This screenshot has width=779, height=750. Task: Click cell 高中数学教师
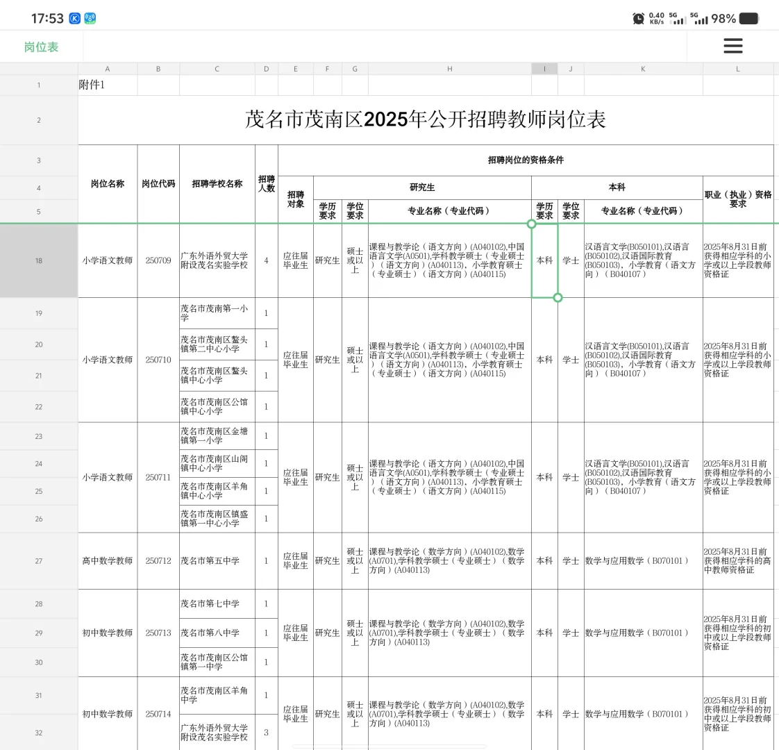[108, 561]
